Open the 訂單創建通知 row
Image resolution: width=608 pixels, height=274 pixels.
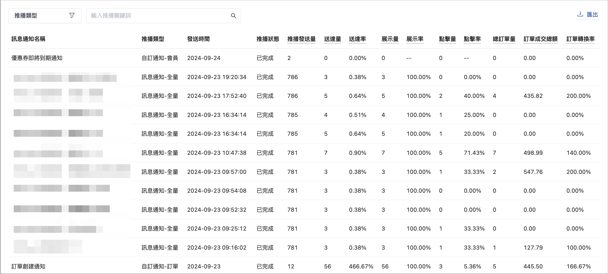[304, 266]
